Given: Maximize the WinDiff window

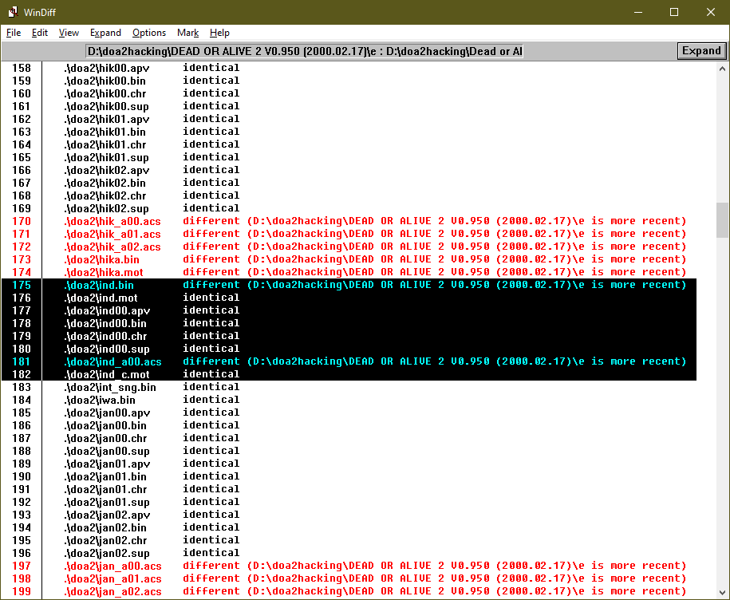Looking at the screenshot, I should click(x=673, y=12).
